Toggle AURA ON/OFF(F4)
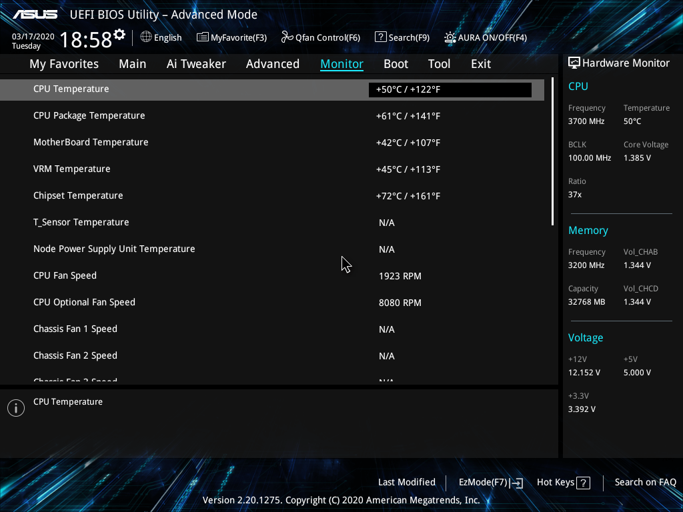The width and height of the screenshot is (683, 512). click(x=492, y=37)
